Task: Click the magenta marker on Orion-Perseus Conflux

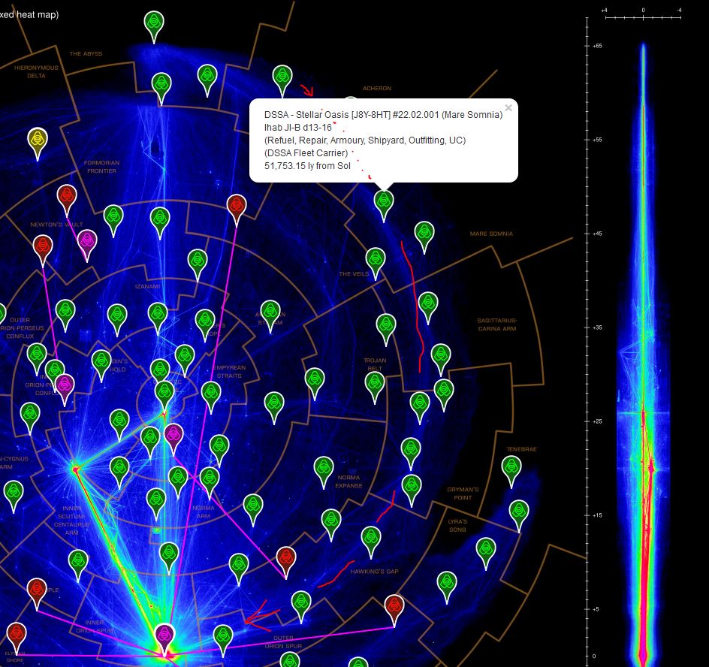Action: (65, 385)
